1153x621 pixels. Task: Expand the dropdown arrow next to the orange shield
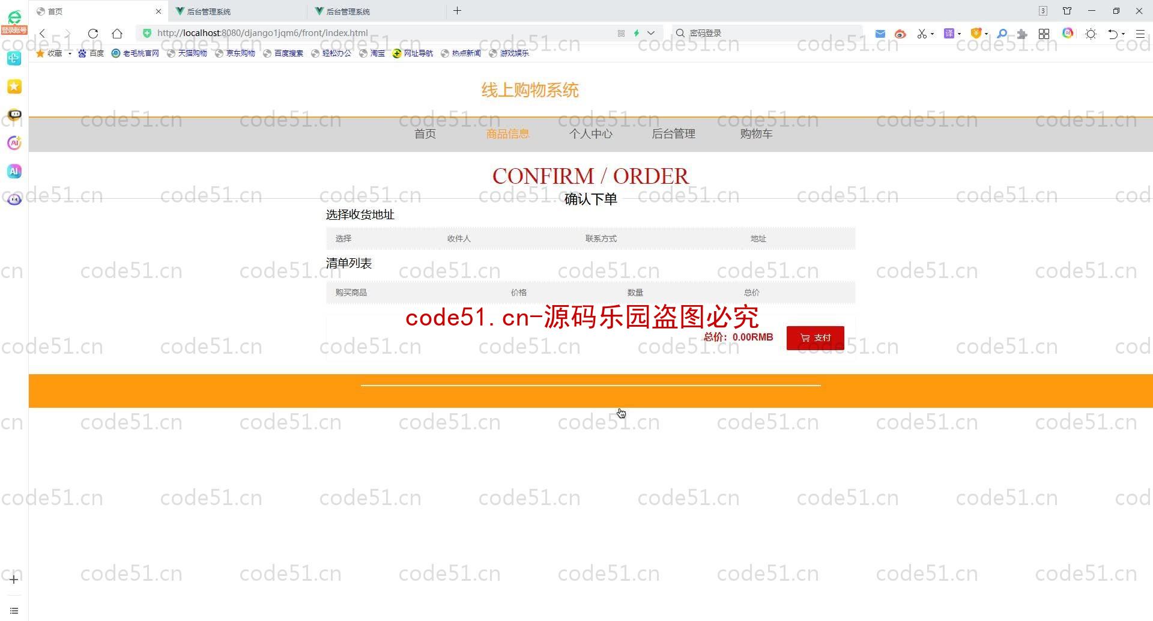coord(986,34)
